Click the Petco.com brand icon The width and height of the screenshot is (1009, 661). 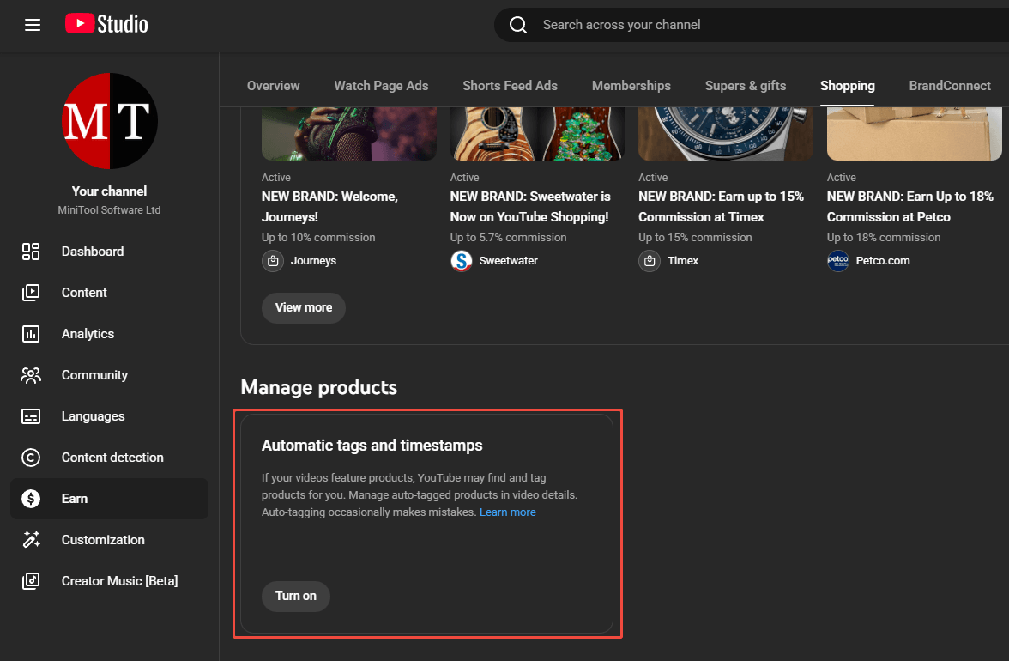point(837,260)
